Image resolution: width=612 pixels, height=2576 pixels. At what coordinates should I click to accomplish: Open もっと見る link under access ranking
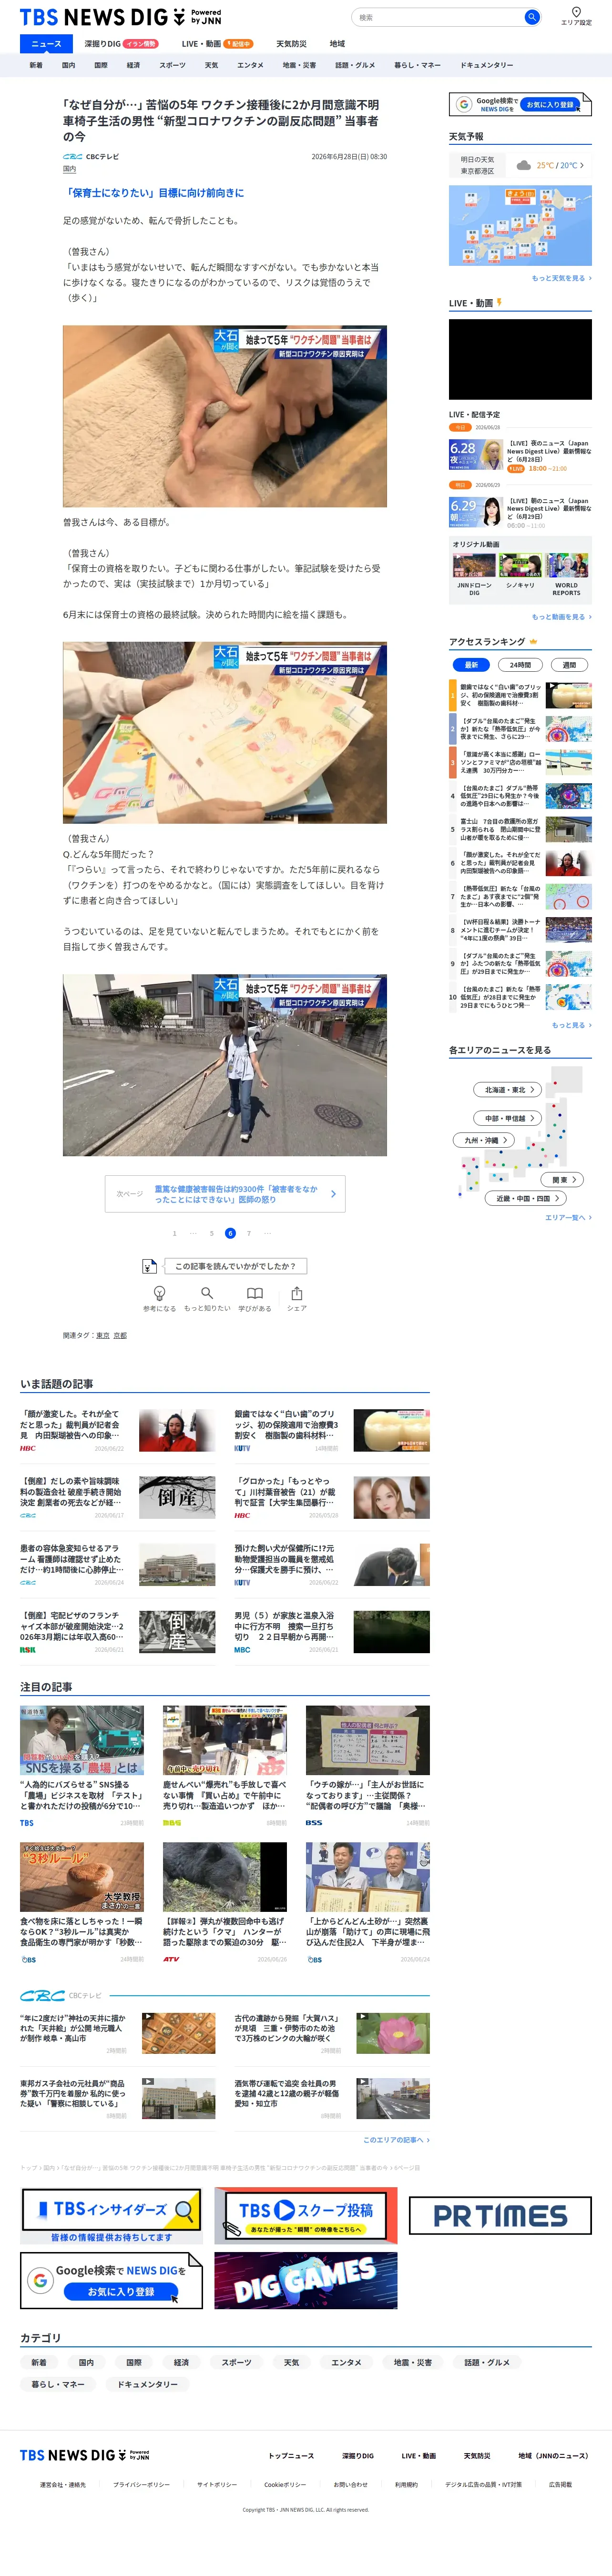click(x=571, y=1025)
